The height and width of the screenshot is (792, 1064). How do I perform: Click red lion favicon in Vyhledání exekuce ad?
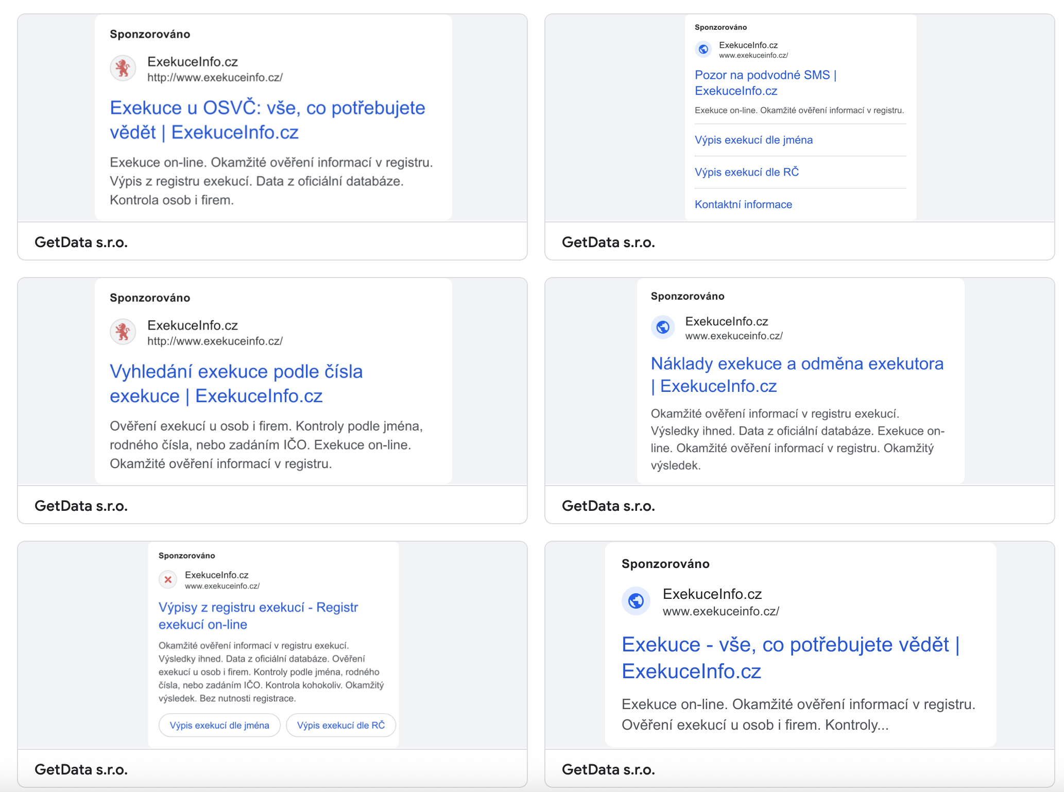coord(123,332)
